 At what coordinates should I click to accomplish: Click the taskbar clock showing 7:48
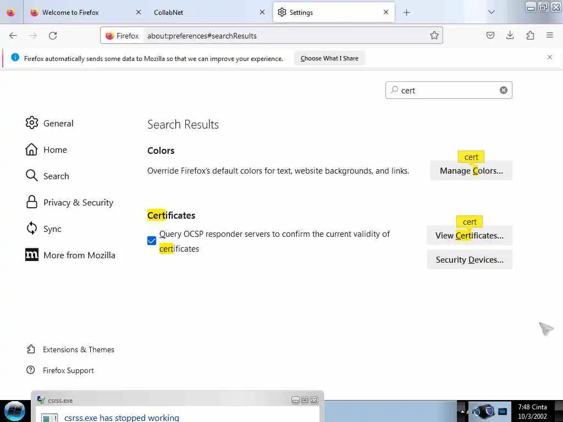(x=532, y=412)
